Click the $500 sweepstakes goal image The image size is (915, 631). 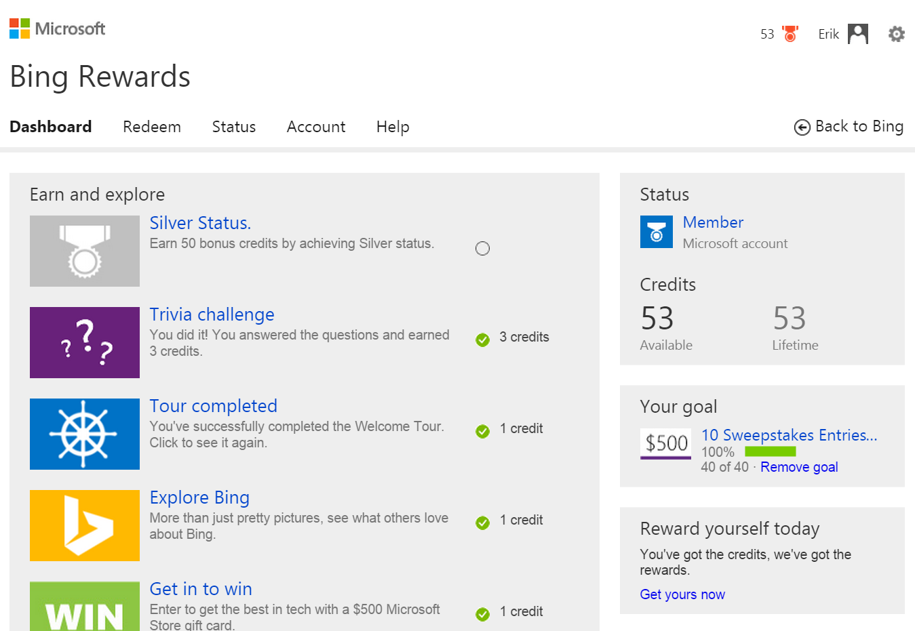click(666, 443)
